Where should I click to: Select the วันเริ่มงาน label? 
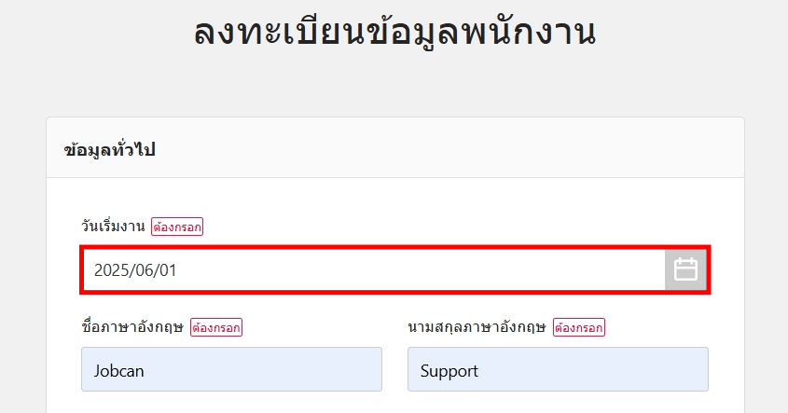(x=114, y=227)
